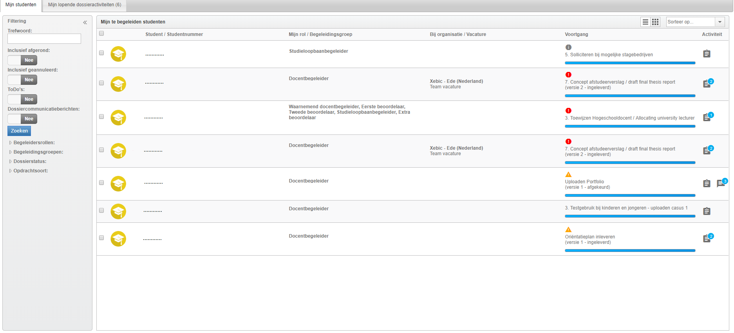
Task: Click info icon above Solliciteren bij mogelijke stagebedrijven
Action: click(x=568, y=47)
